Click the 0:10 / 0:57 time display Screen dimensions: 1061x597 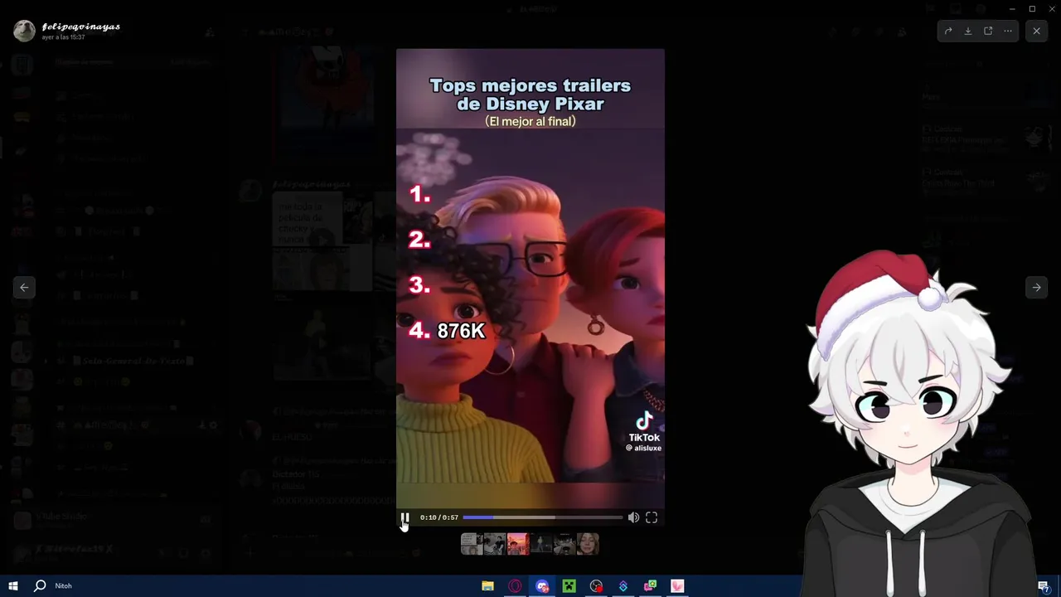click(439, 517)
